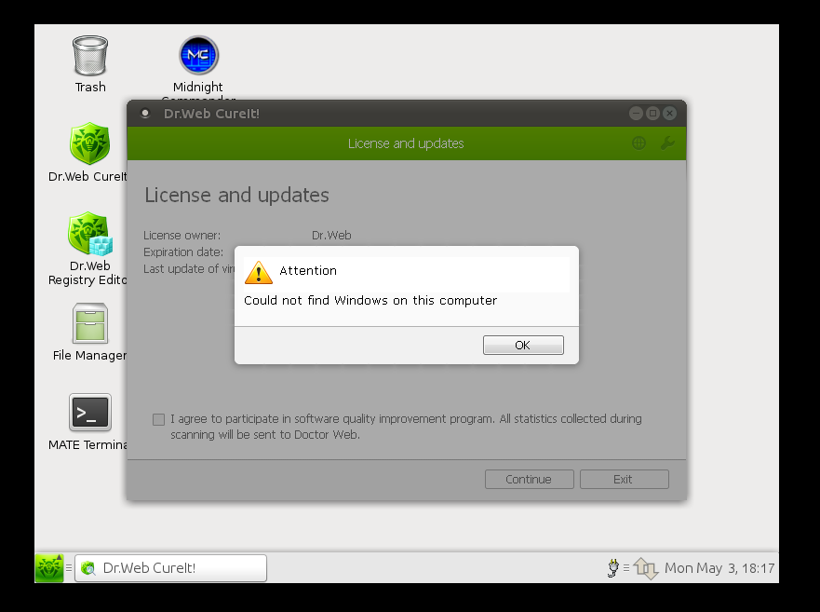Click the Continue button
This screenshot has height=612, width=820.
pyautogui.click(x=530, y=479)
